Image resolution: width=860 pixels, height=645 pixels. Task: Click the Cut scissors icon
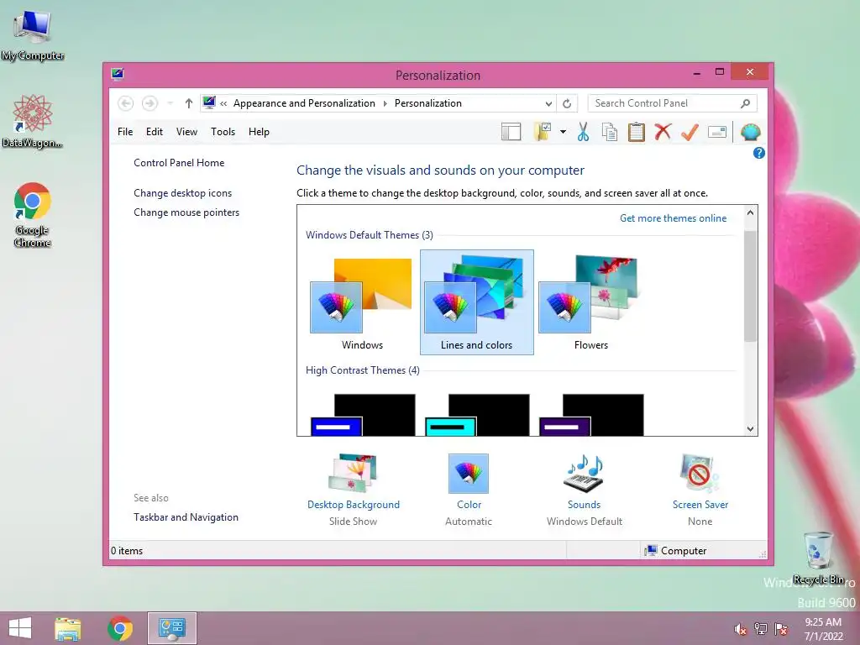click(583, 132)
